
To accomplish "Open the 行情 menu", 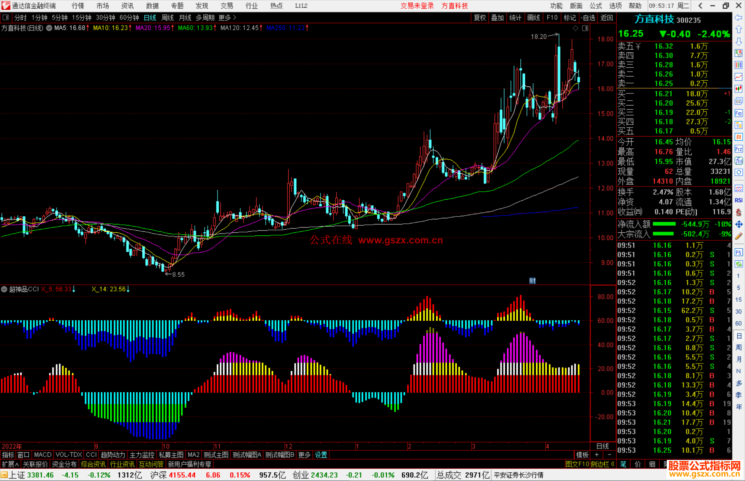I will pos(78,6).
